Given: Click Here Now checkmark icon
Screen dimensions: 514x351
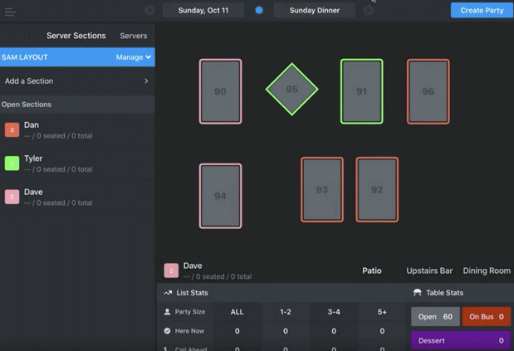Looking at the screenshot, I should tap(167, 331).
